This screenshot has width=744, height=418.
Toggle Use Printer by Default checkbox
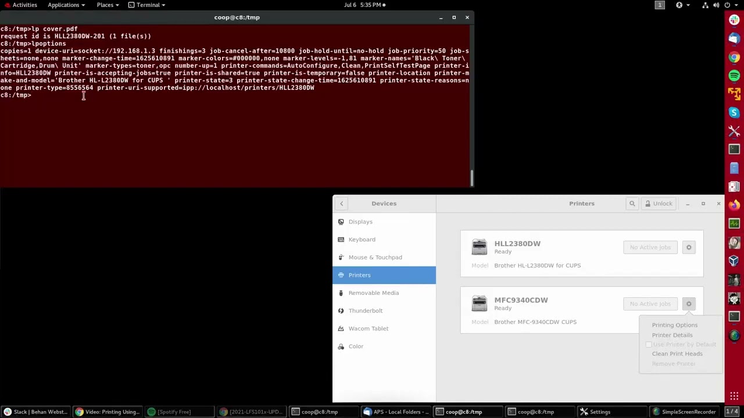(649, 344)
